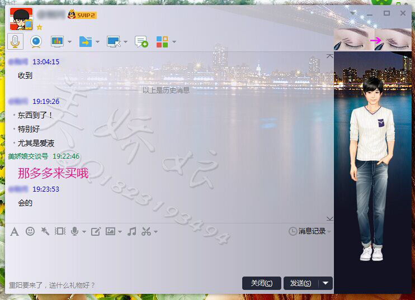Click the chat scroll-down arrow

tap(329, 218)
